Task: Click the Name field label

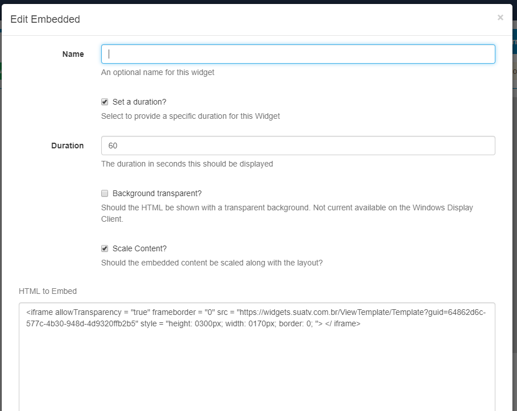Action: 73,54
